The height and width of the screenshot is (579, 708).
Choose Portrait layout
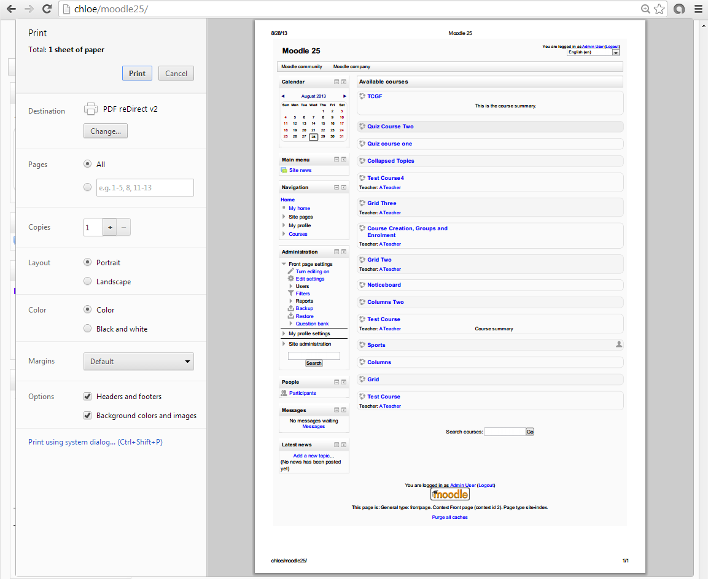coord(88,262)
